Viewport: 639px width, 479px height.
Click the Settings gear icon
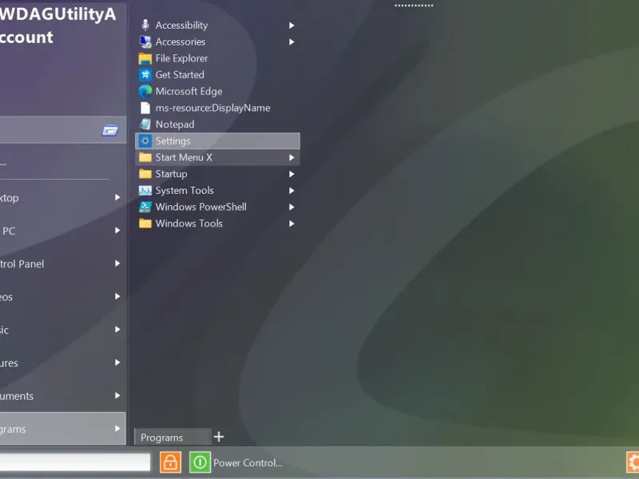point(145,141)
